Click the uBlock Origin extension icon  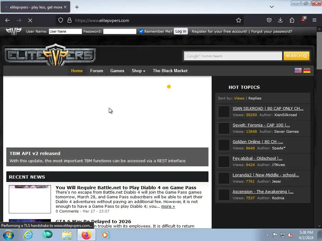[303, 20]
